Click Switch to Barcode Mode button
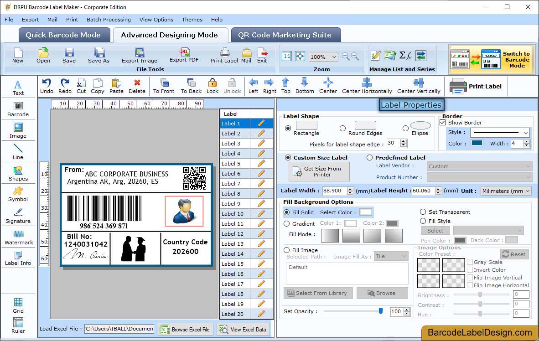The image size is (539, 341). 492,60
